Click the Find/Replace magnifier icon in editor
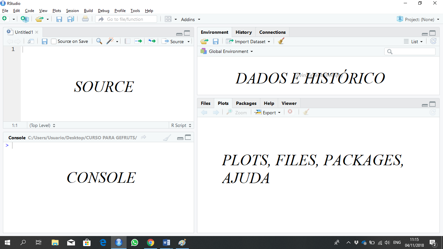The width and height of the screenshot is (443, 249). click(99, 41)
